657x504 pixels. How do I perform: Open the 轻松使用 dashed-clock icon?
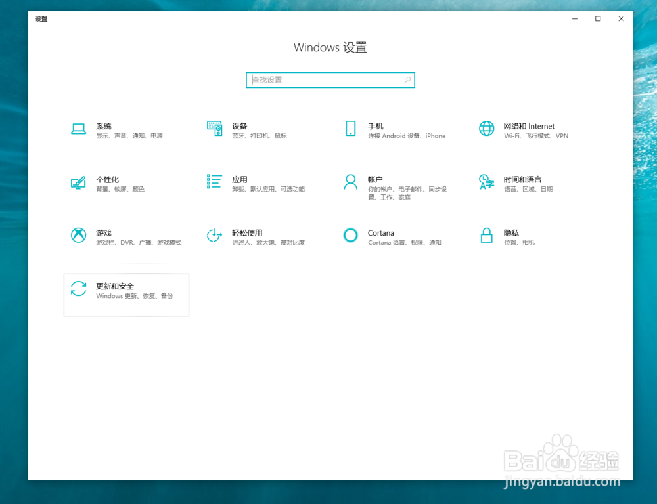point(214,235)
